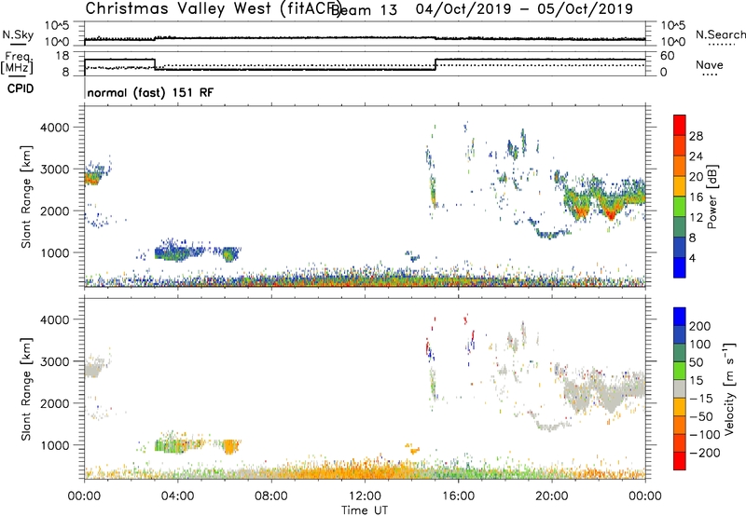Click the 28 tick on the power scale

(x=696, y=136)
